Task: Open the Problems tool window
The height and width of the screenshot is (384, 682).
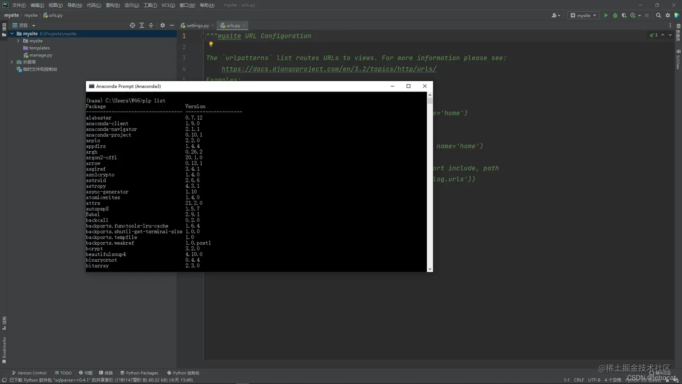Action: tap(86, 373)
